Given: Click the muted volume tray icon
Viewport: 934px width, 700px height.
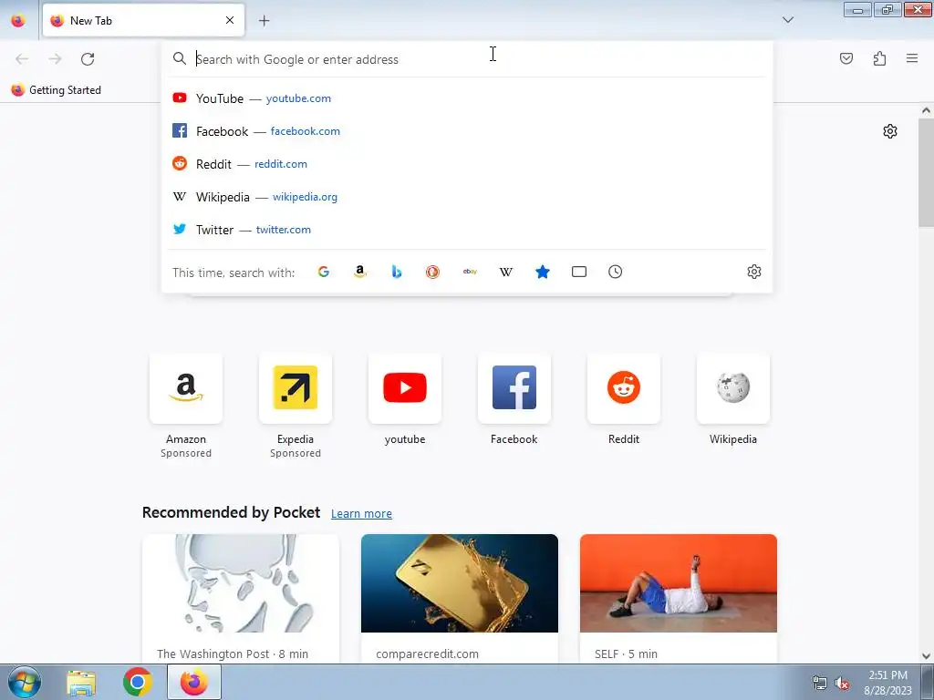Looking at the screenshot, I should coord(842,684).
